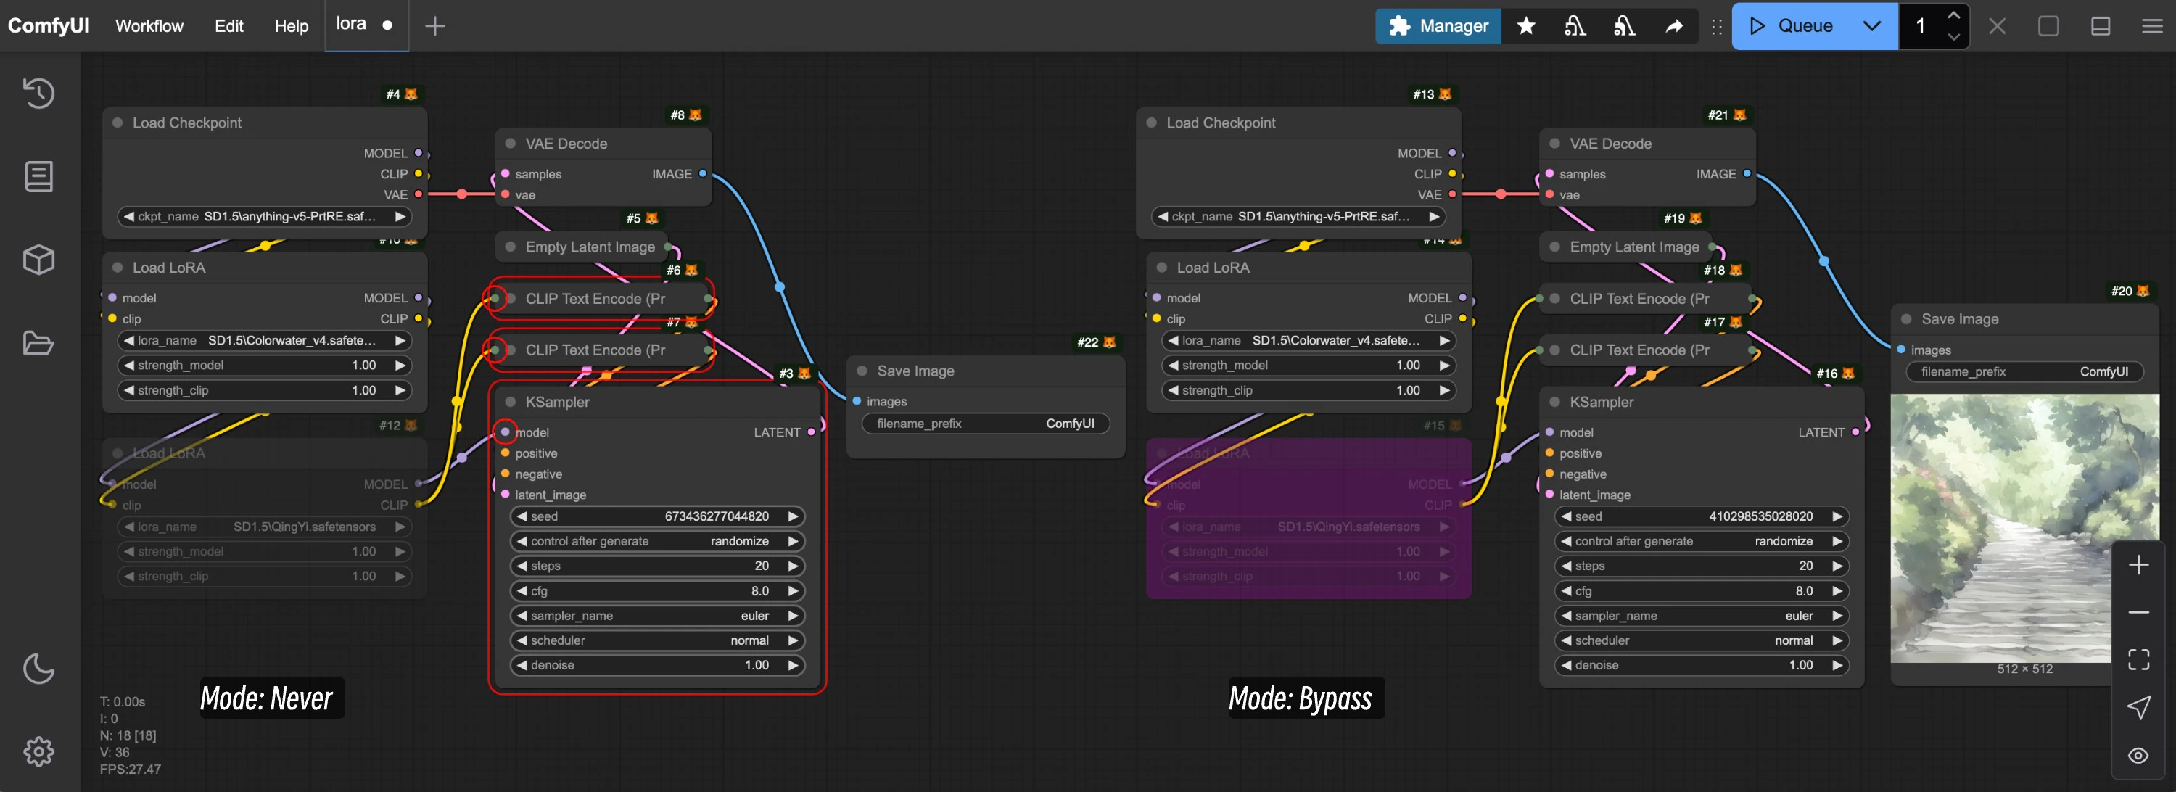The height and width of the screenshot is (792, 2176).
Task: Open the workflow folder browser in sidebar
Action: click(38, 342)
